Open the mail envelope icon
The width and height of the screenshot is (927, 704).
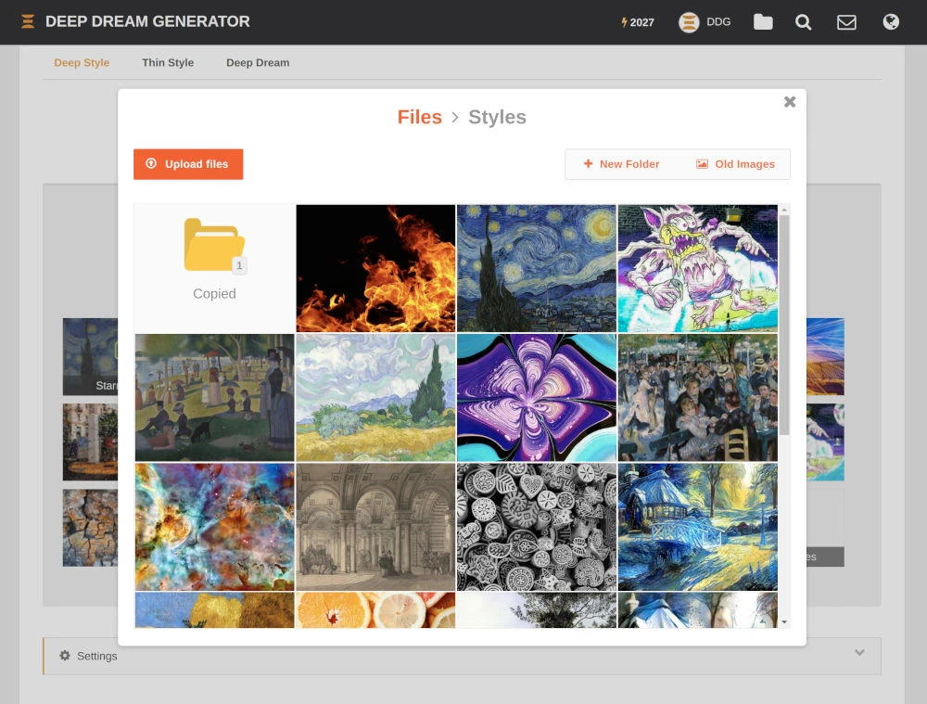point(846,22)
